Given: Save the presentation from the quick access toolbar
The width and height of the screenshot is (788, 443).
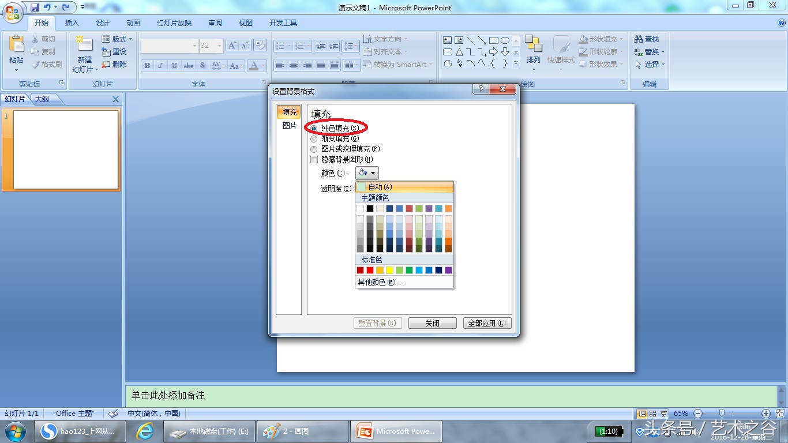Looking at the screenshot, I should tap(35, 7).
